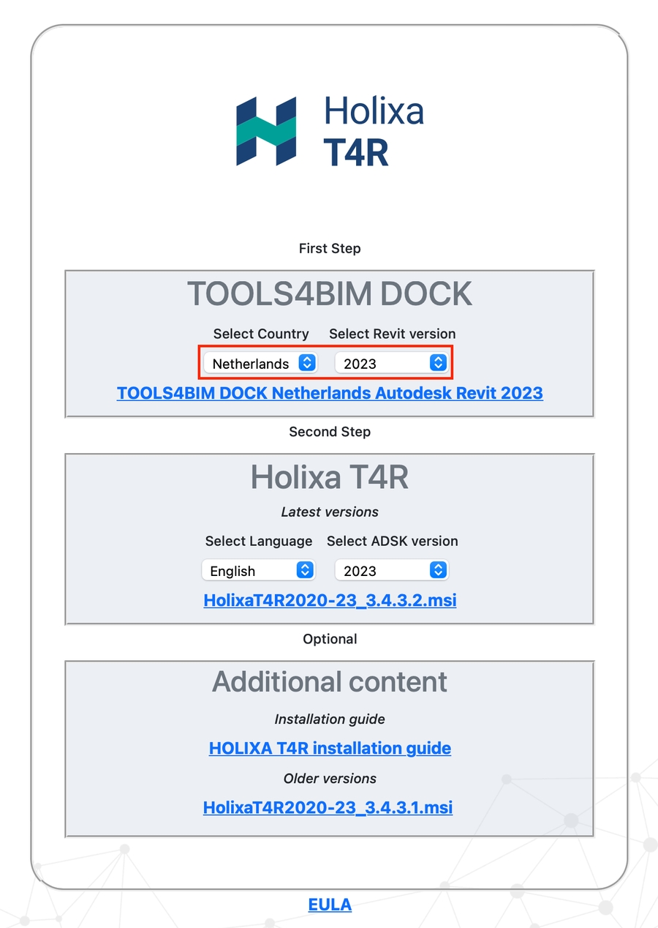Click the Select ADSK version label

392,542
